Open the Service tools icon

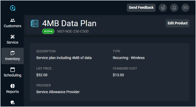coord(13,37)
